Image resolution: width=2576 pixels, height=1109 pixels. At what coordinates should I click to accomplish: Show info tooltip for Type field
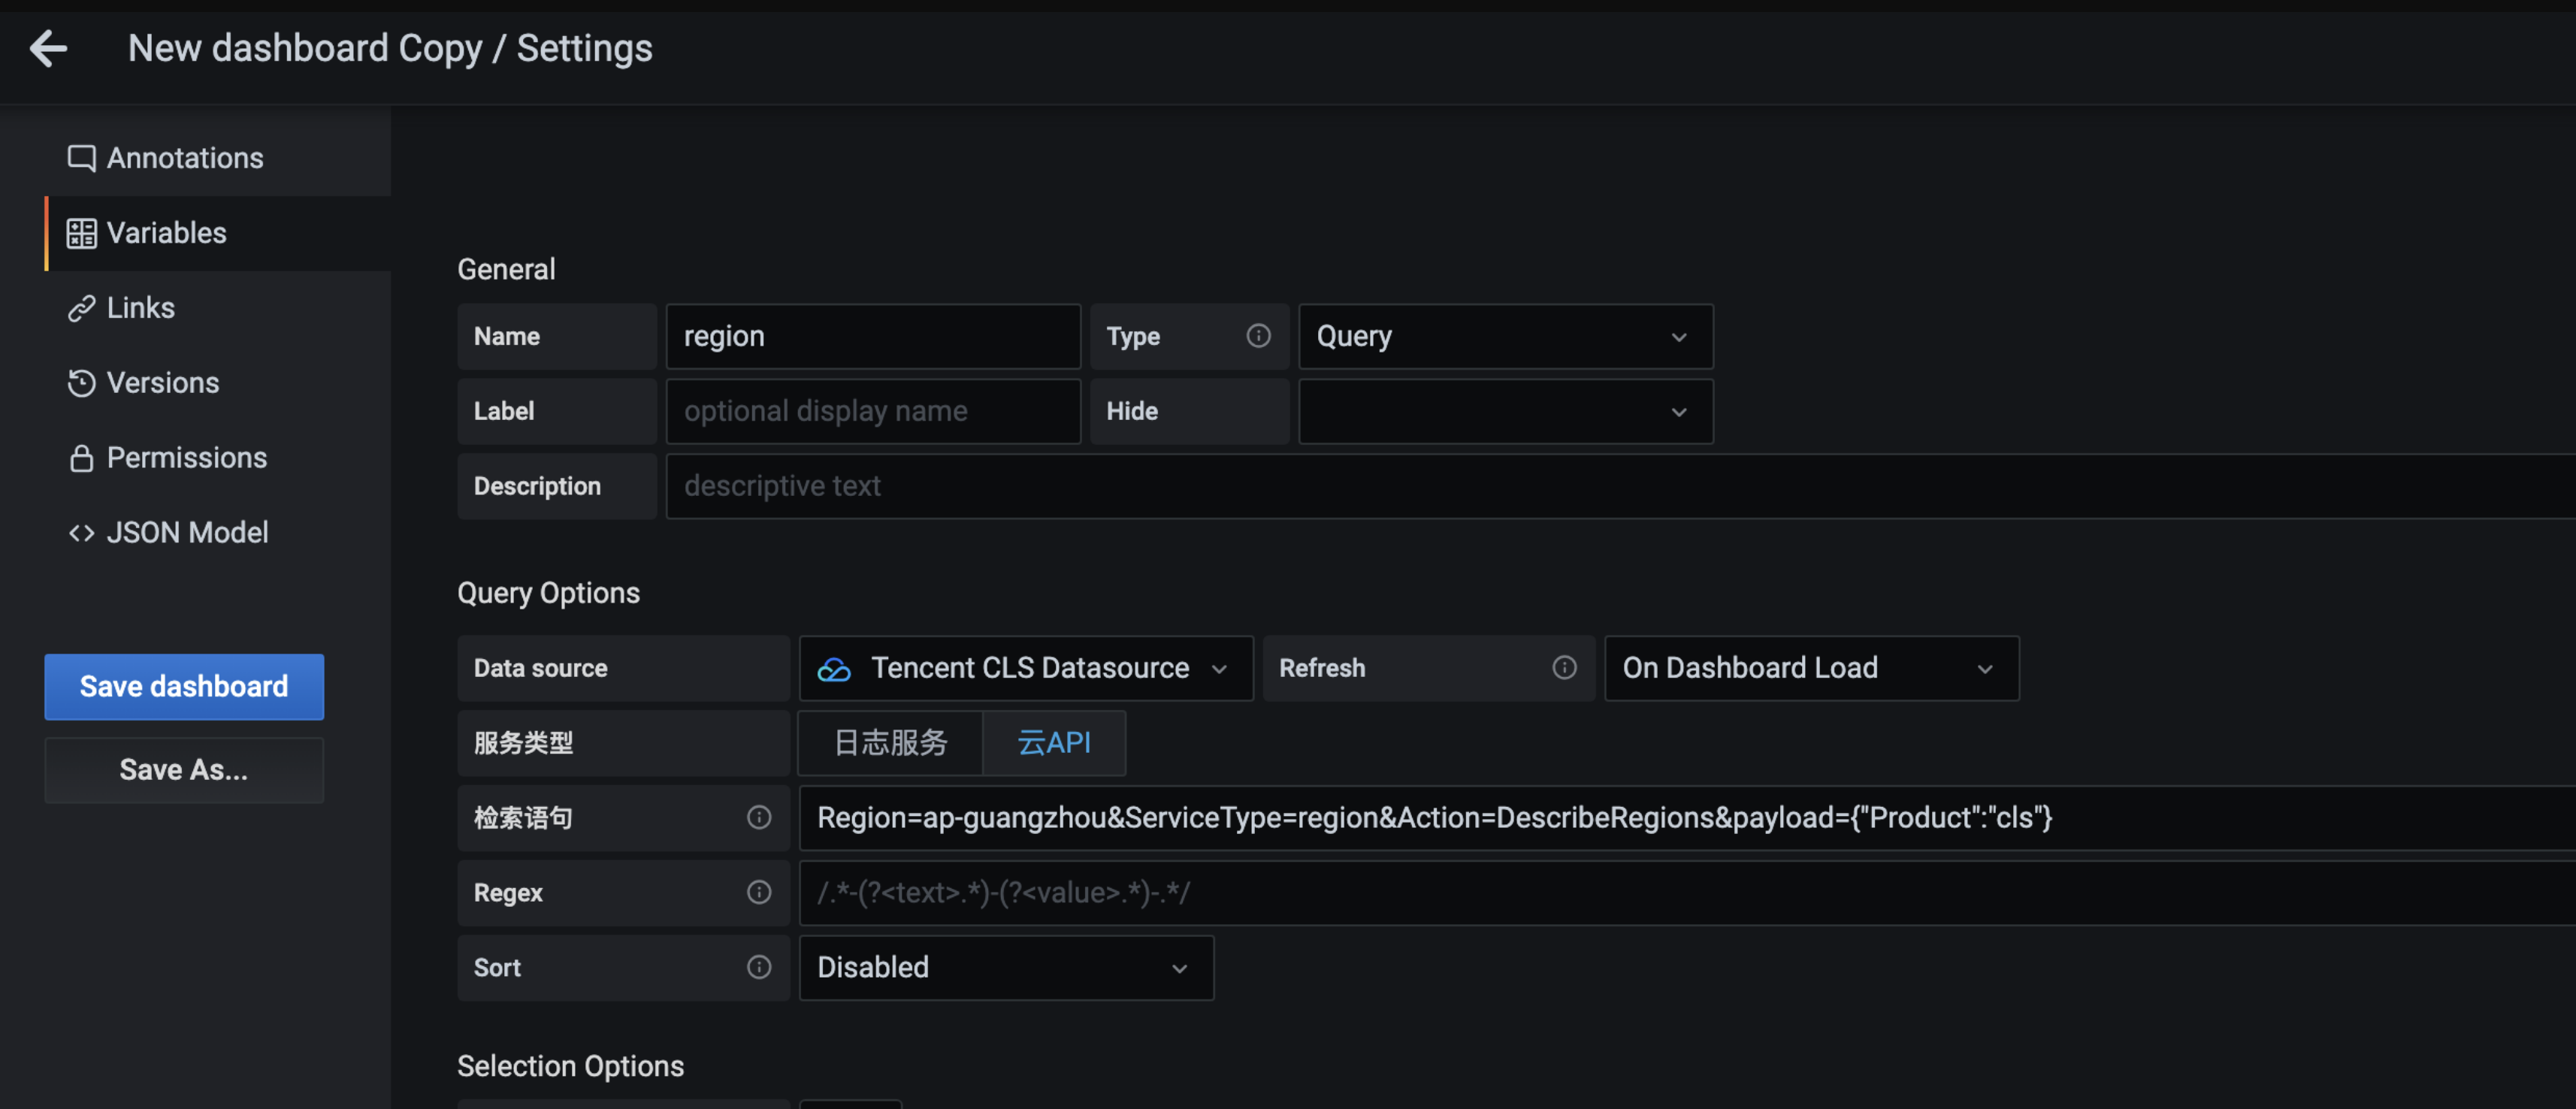click(1258, 336)
